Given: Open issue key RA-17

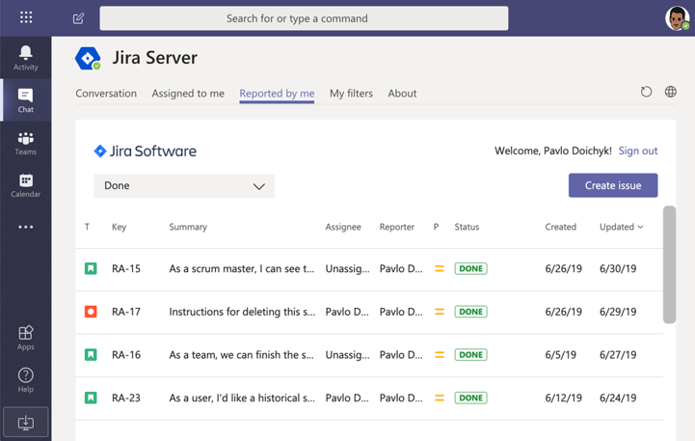Looking at the screenshot, I should (x=126, y=312).
